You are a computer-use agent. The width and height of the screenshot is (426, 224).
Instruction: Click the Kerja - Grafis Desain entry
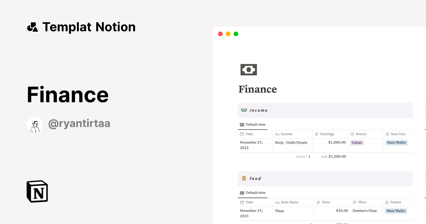click(291, 143)
